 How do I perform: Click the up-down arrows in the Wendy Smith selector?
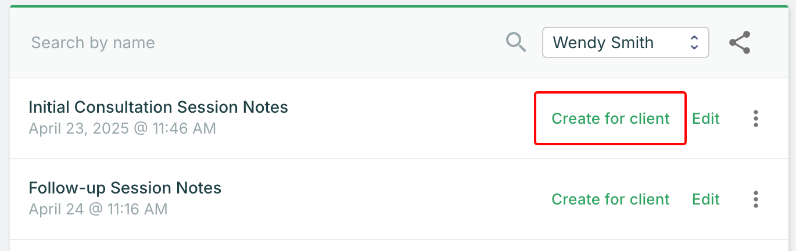pyautogui.click(x=693, y=42)
